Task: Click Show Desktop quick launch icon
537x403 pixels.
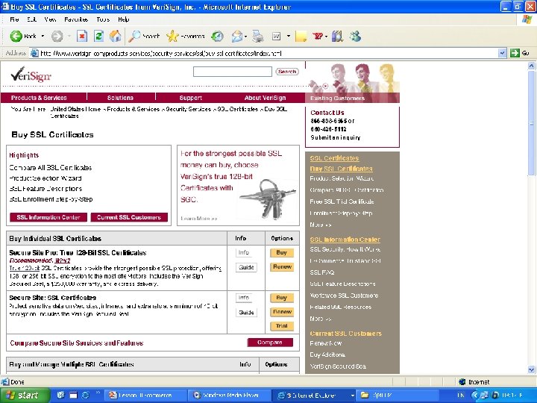Action: point(73,395)
